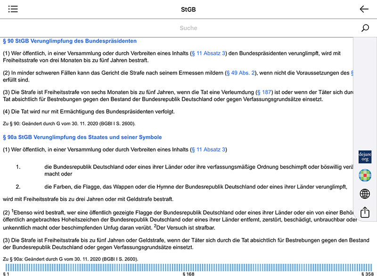
Task: Tap the back arrow at top right
Action: 364,9
